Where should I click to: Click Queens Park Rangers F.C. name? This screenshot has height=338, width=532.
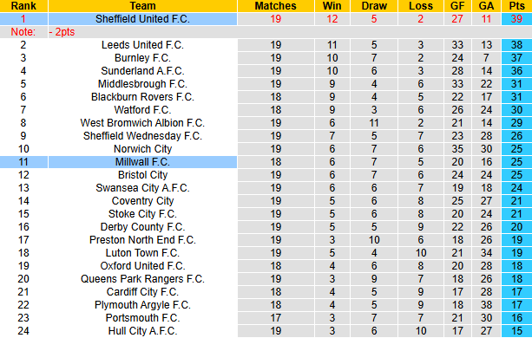142,279
